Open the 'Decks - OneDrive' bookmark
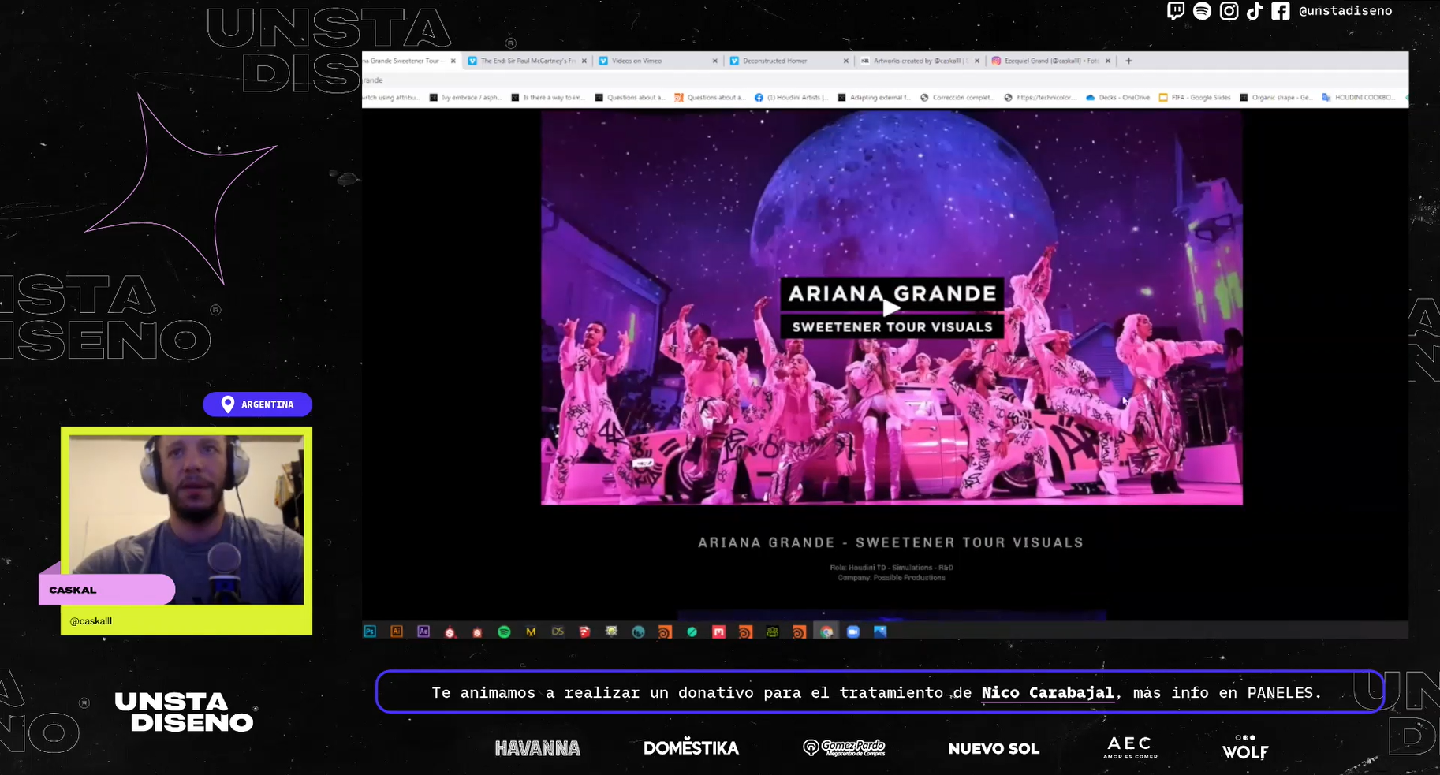The image size is (1440, 775). pos(1118,98)
